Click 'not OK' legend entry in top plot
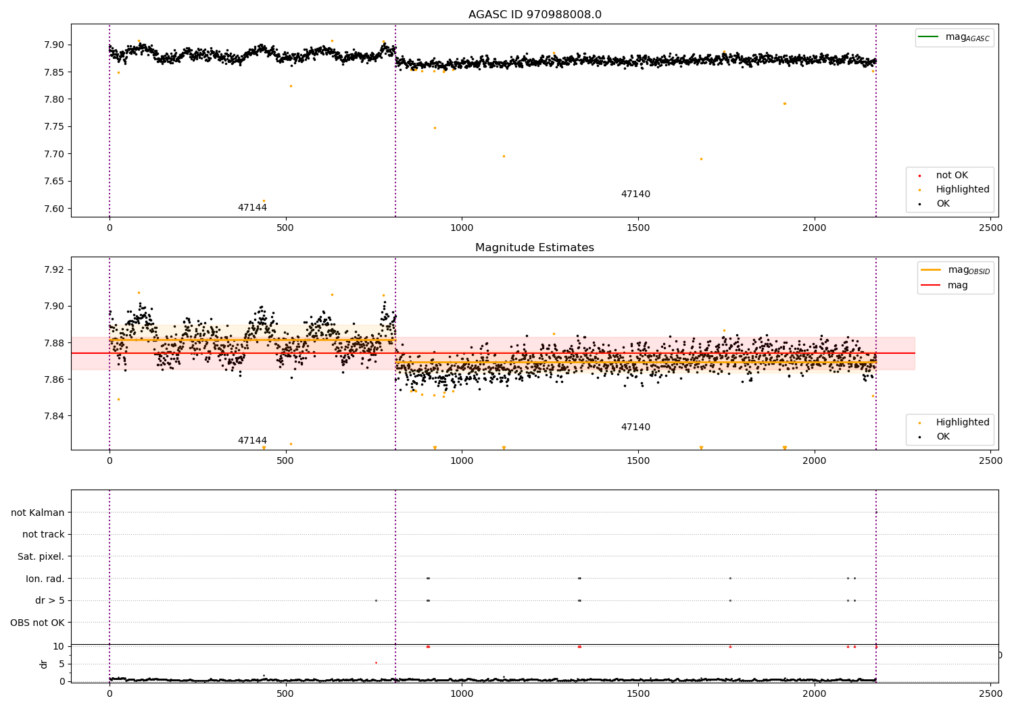This screenshot has height=709, width=1014. coord(952,176)
